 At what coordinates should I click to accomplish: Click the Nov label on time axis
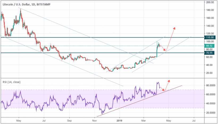coord(95,121)
